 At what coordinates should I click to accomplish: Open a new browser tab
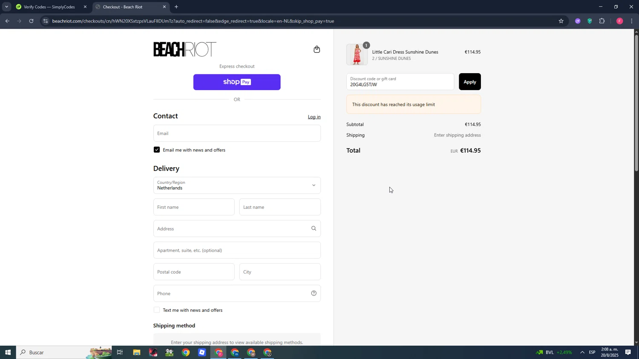pyautogui.click(x=176, y=7)
